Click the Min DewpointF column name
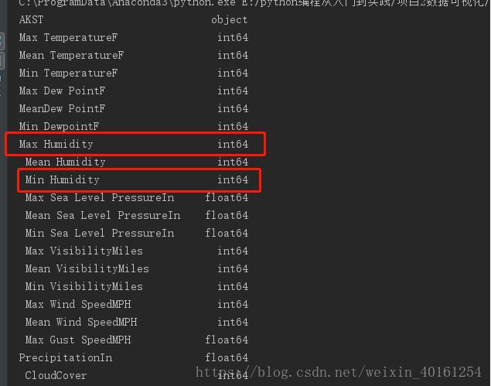491x386 pixels. pos(59,126)
